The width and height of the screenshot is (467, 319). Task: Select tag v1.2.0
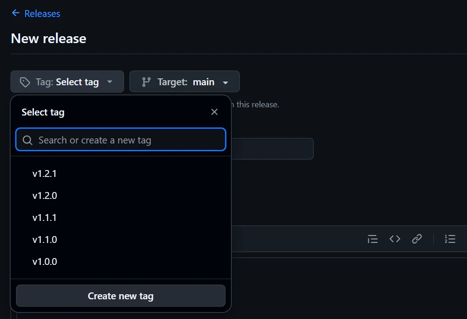[x=121, y=196]
